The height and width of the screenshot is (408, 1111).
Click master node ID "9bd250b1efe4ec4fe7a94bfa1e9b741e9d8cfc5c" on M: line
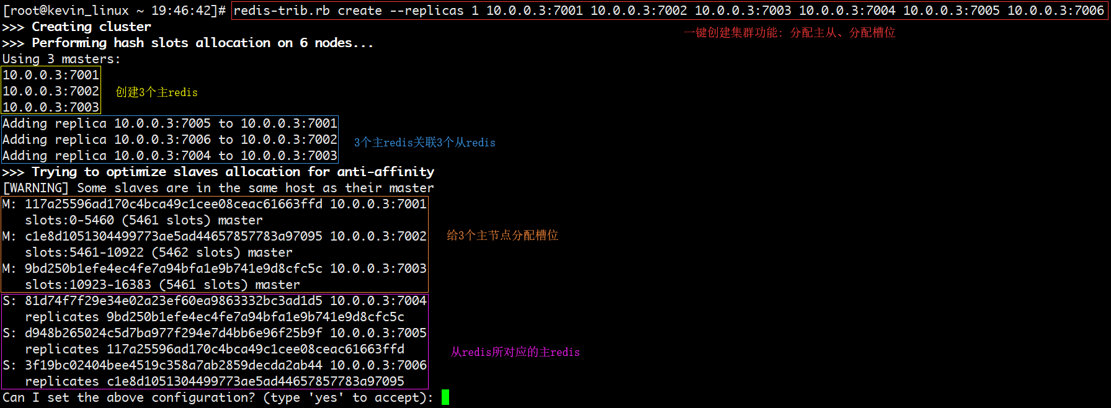click(174, 268)
